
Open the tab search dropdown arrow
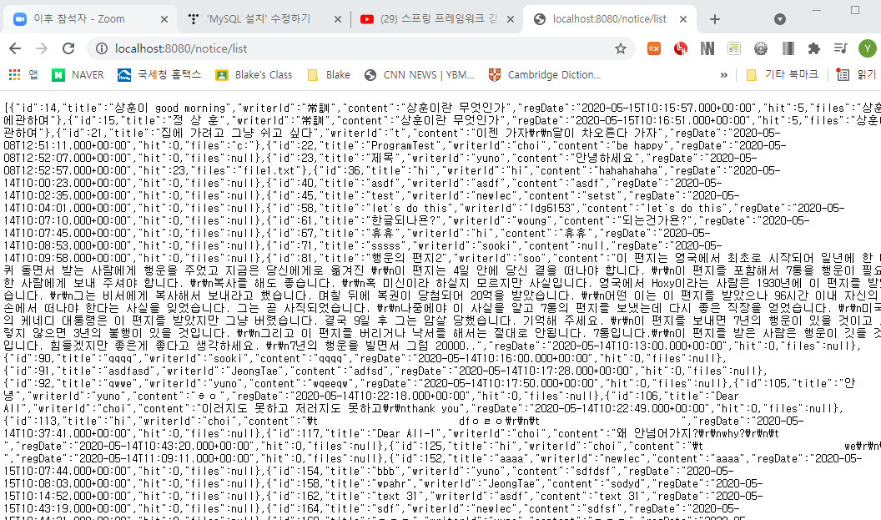coord(780,19)
